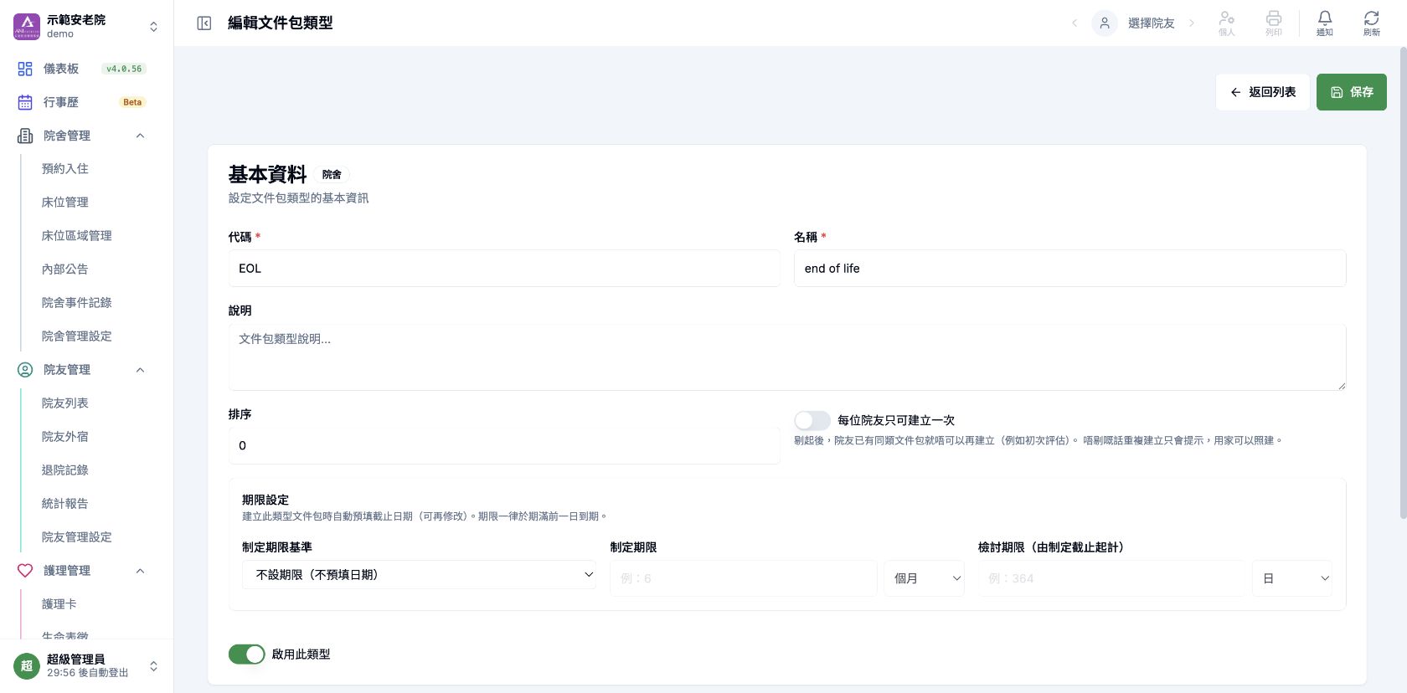Select the 選擇院友 avatar icon
The height and width of the screenshot is (693, 1407).
tap(1105, 23)
